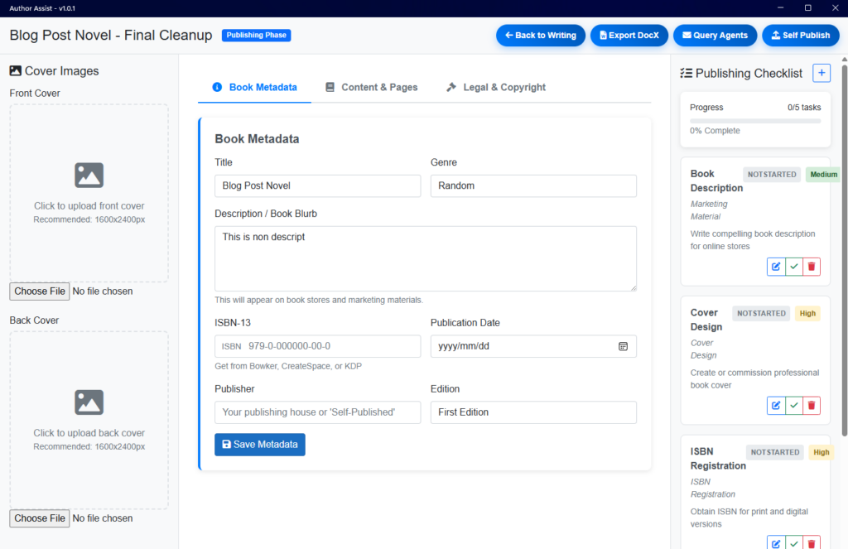Viewport: 848px width, 549px height.
Task: Click the checklist progress bar
Action: (754, 121)
